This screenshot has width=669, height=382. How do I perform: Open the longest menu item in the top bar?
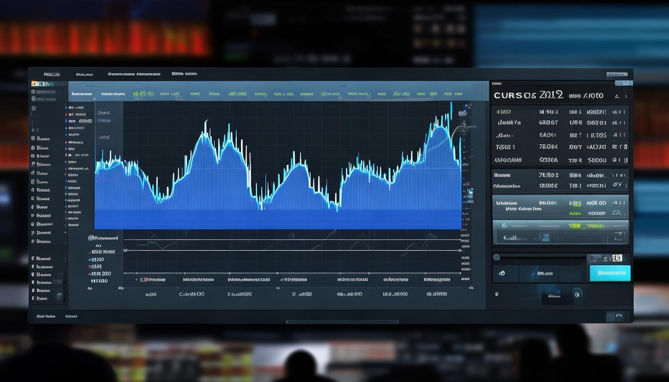[x=134, y=74]
